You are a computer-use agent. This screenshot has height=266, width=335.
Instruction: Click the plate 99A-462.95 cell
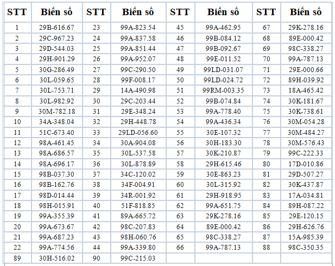point(223,28)
